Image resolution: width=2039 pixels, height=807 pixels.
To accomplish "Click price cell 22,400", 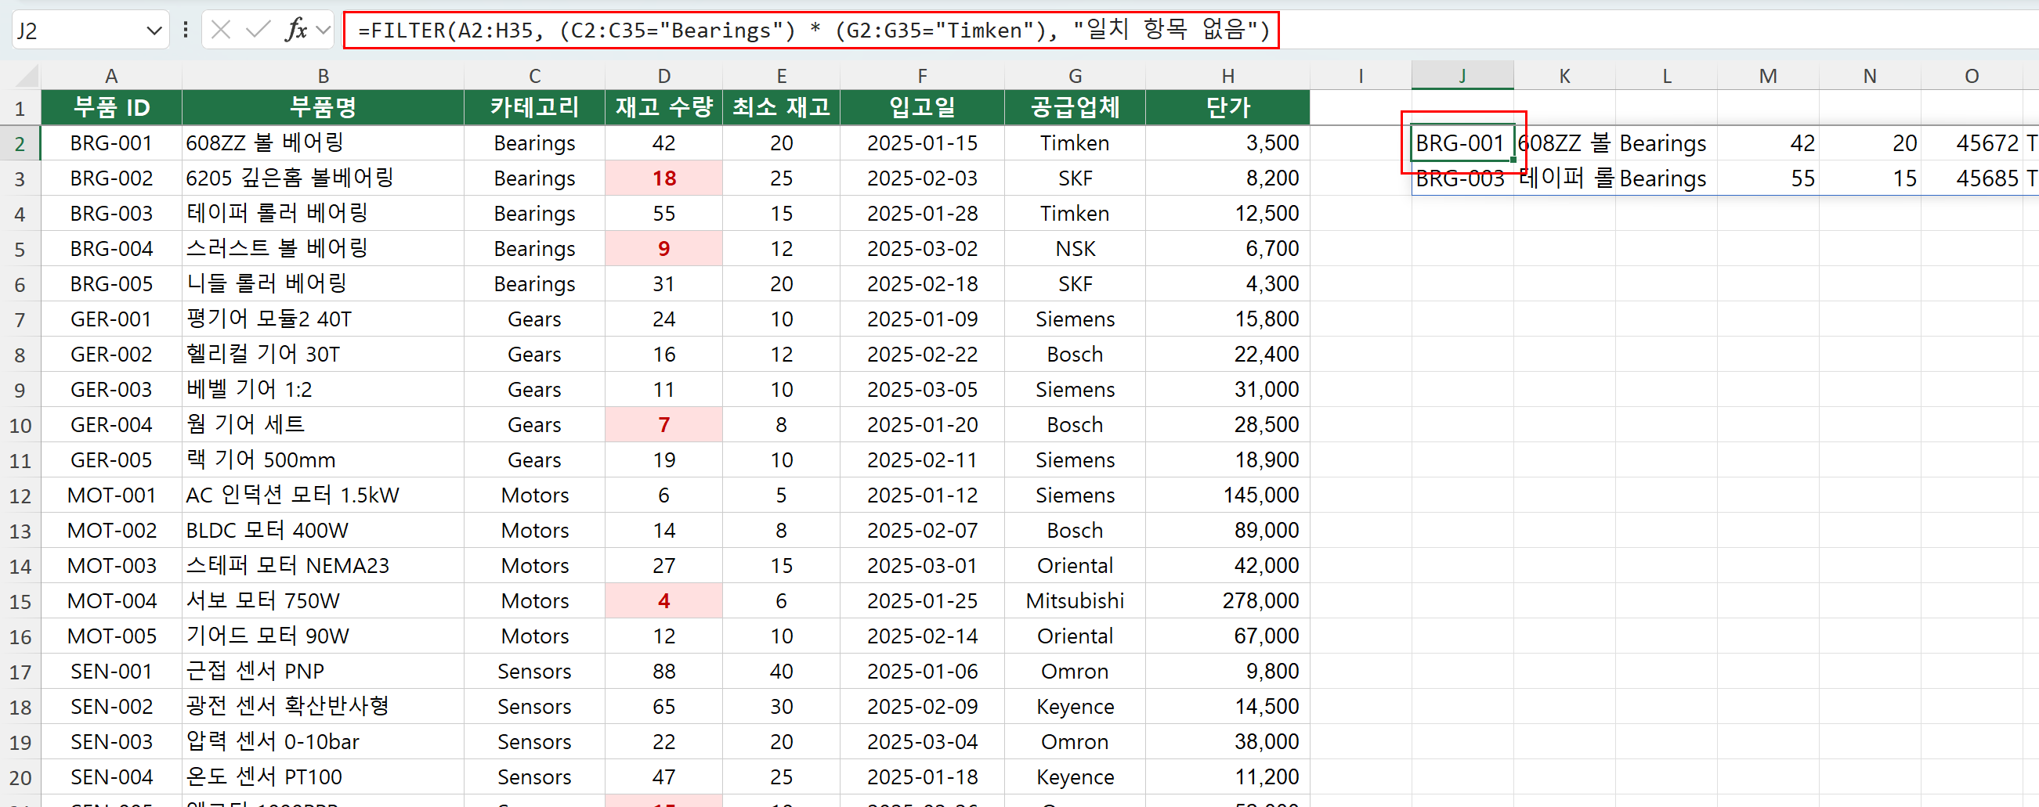I will tap(1227, 355).
